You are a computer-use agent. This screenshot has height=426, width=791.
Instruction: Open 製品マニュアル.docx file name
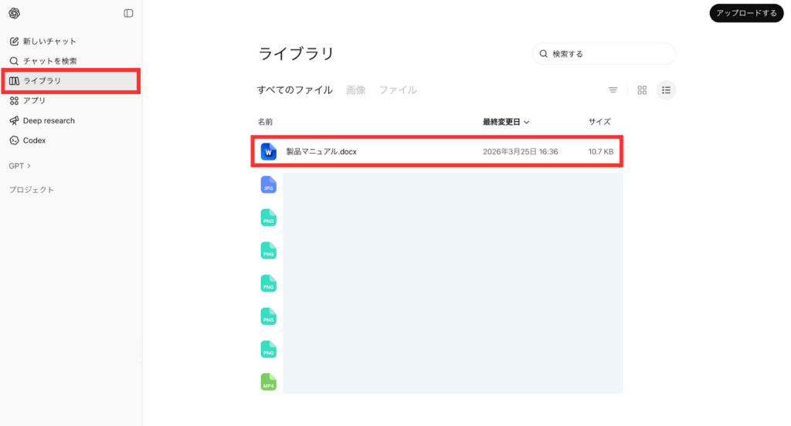coord(321,152)
